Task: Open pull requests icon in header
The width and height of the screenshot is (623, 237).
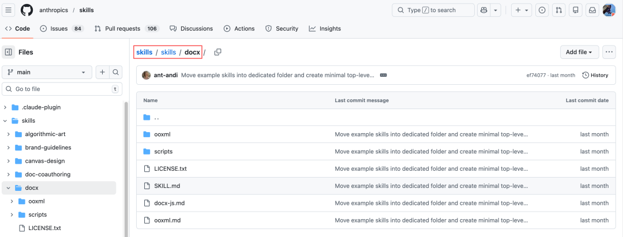Action: pos(558,10)
